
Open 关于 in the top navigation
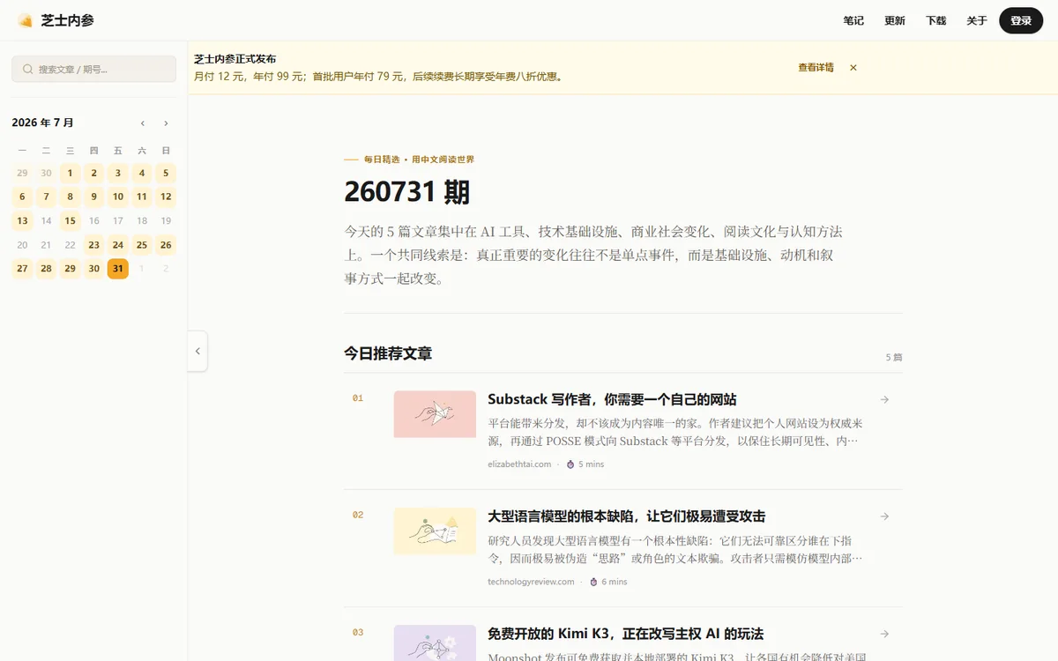(x=977, y=20)
